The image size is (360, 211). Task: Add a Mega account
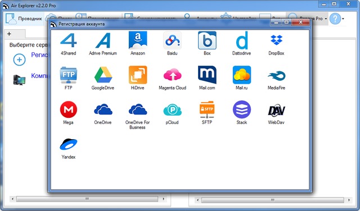[x=69, y=109]
